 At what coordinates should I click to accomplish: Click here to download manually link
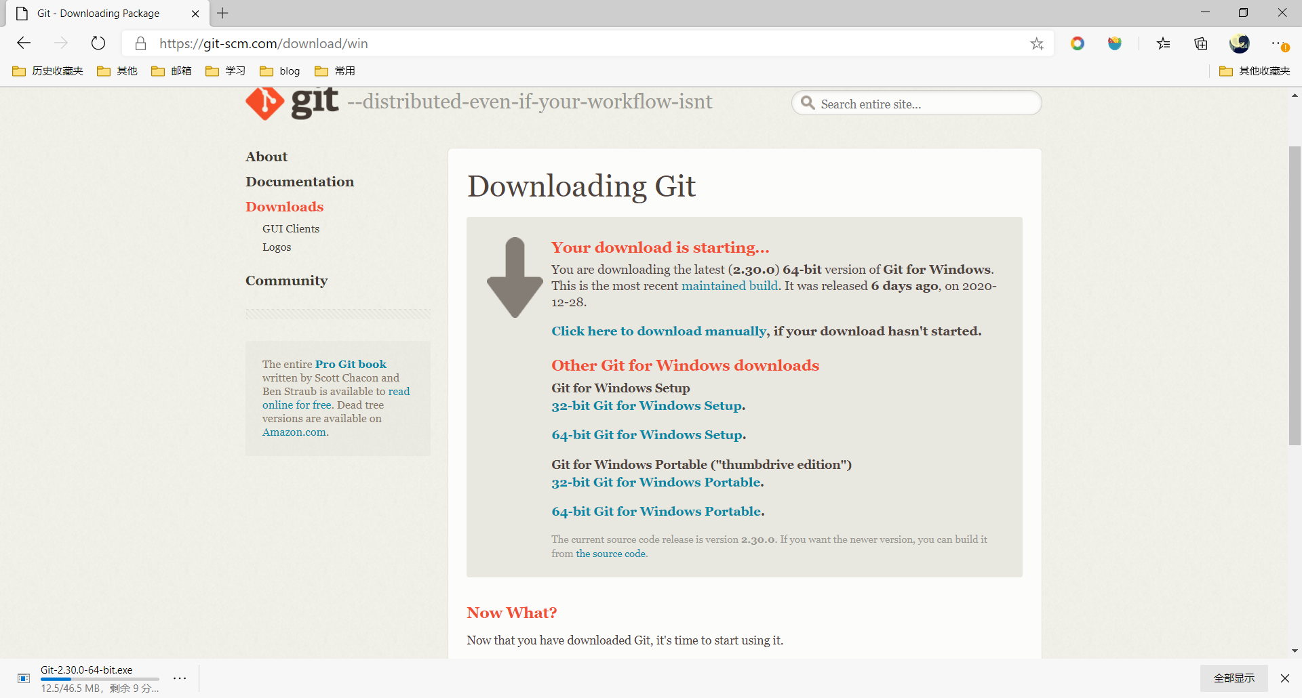[x=658, y=331]
